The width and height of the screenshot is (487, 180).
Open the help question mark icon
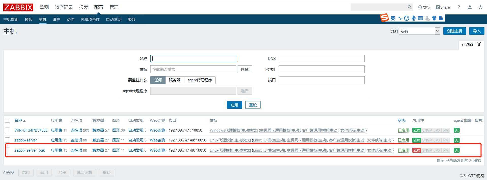point(459,7)
